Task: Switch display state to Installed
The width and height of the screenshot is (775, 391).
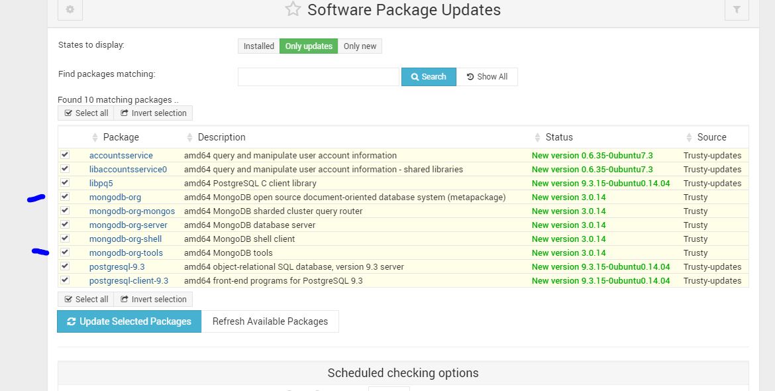Action: point(258,46)
